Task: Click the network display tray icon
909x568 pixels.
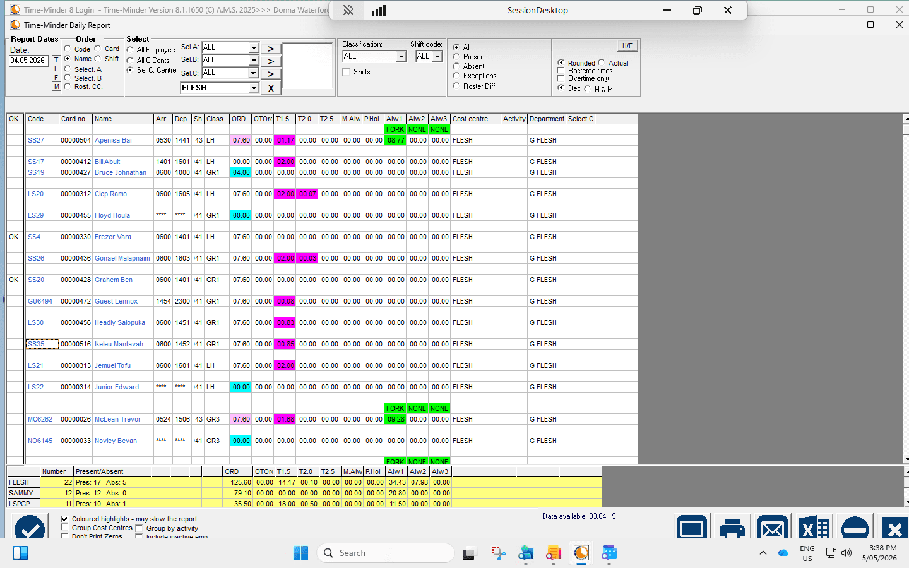Action: [831, 553]
